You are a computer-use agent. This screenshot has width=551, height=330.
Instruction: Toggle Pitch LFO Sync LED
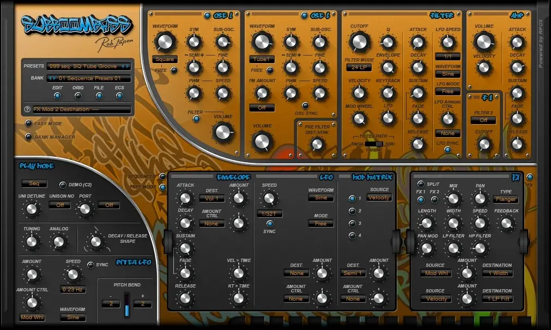coord(90,265)
